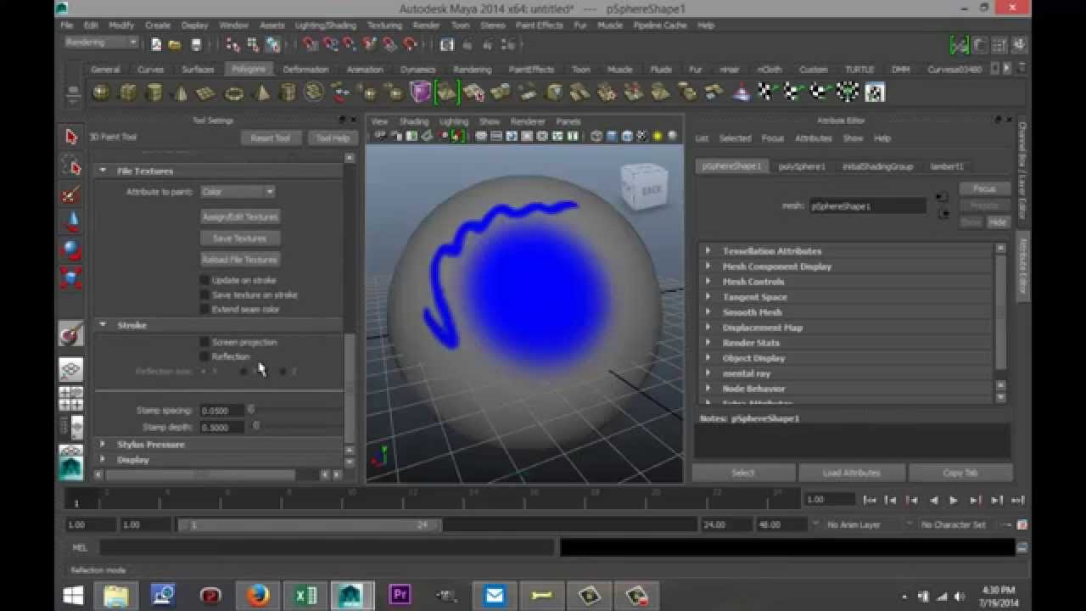Choose the Lasso select tool
The height and width of the screenshot is (611, 1086).
pos(71,166)
